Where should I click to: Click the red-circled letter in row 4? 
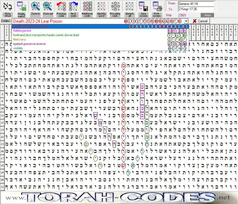(x=123, y=65)
